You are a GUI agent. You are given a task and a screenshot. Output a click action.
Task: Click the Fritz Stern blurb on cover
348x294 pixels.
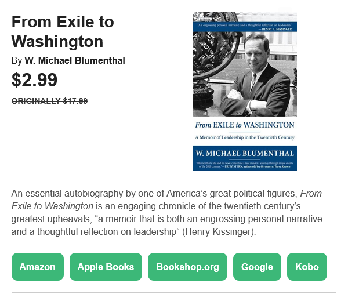tap(245, 165)
